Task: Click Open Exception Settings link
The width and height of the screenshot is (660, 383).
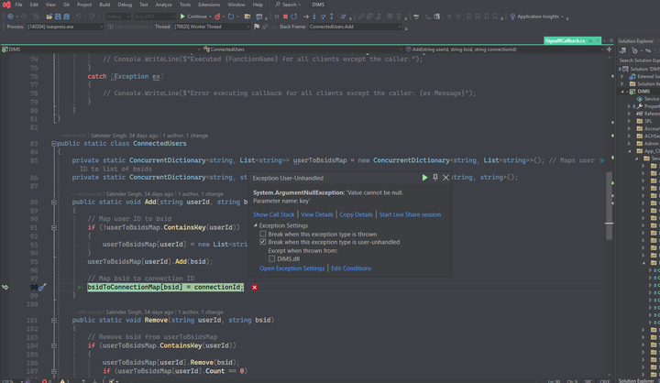Action: (292, 268)
